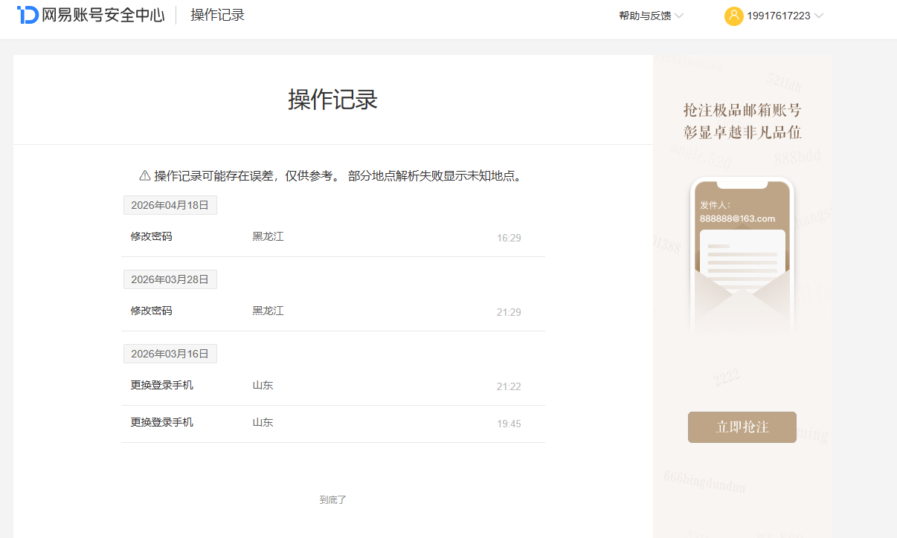Click 黑龙江 in the 16:29 row

click(268, 236)
